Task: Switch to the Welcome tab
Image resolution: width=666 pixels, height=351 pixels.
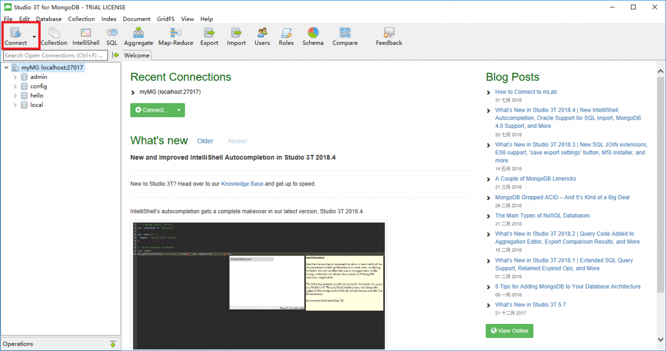Action: (136, 55)
